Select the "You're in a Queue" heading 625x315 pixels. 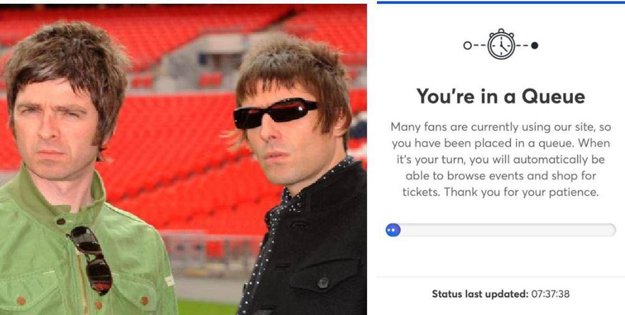click(501, 96)
